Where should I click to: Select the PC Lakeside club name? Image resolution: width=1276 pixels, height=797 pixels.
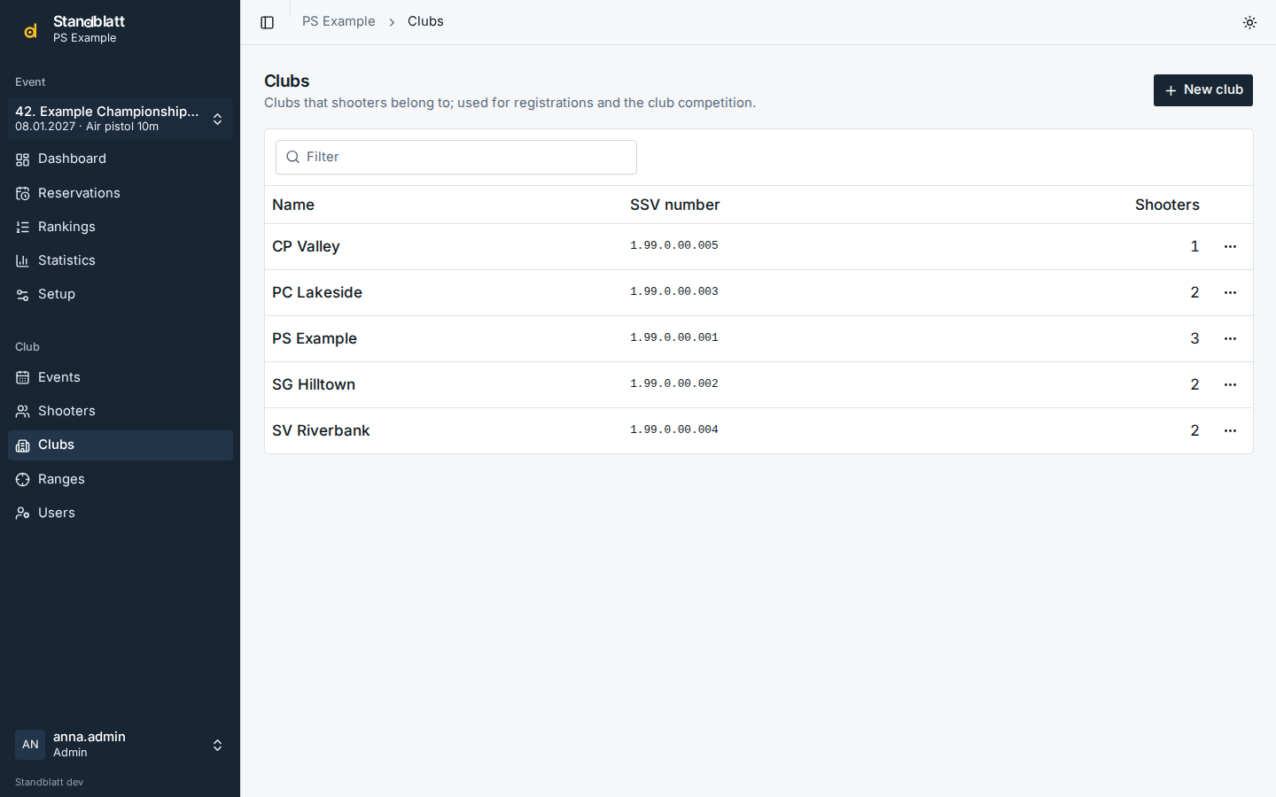[x=317, y=292]
